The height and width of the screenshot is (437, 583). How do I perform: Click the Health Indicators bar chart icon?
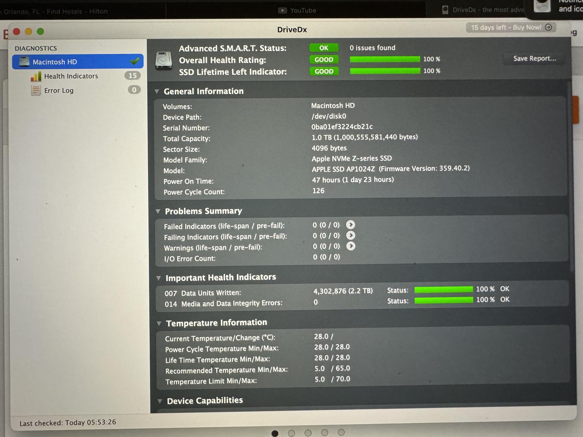click(x=36, y=76)
